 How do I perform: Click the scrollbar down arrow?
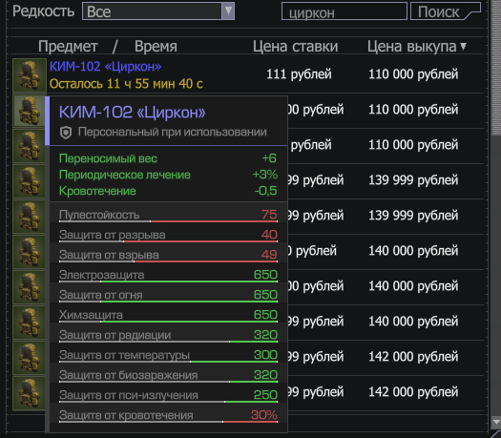[x=496, y=421]
